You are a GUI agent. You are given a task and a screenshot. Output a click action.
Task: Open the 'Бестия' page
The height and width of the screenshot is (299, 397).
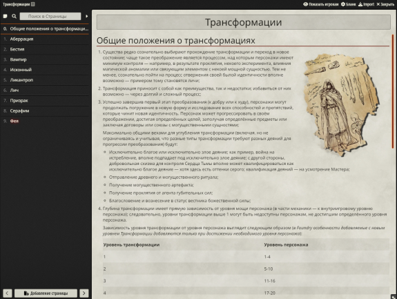(x=45, y=49)
